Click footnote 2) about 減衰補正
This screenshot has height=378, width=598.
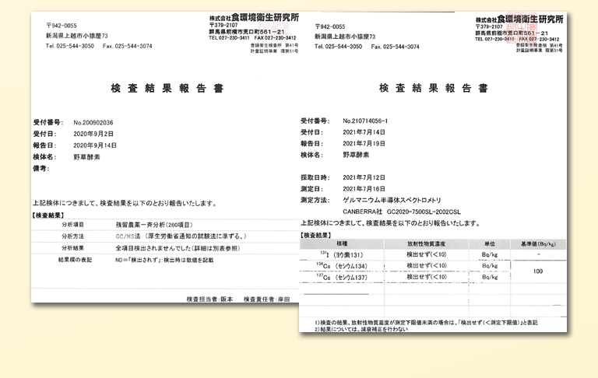click(361, 329)
